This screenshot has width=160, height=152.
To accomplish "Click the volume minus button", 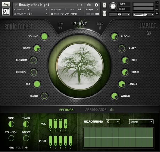I will pos(134,14).
